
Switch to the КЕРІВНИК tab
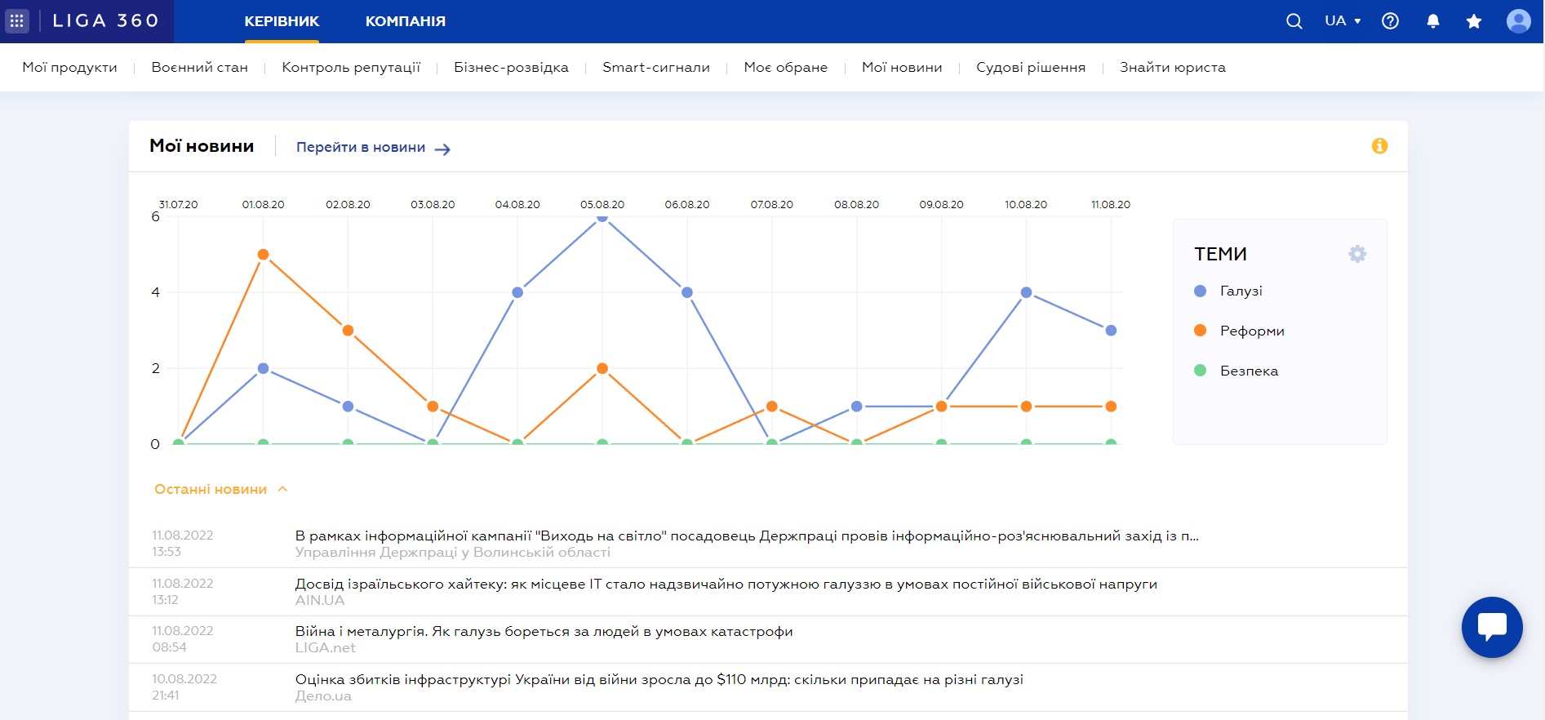282,21
